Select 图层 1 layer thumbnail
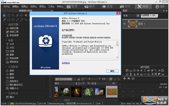Screen dimensions: 169x106 pos(132,24)
